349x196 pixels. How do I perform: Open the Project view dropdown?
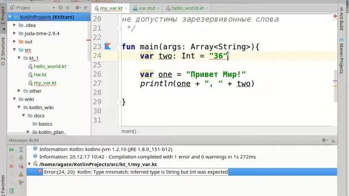click(53, 8)
